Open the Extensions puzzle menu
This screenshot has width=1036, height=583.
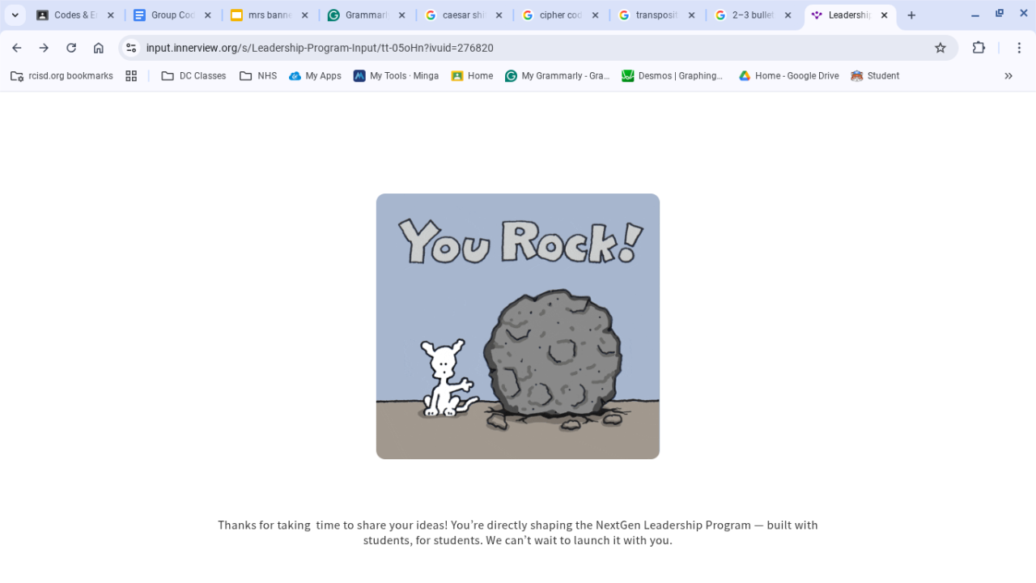point(979,48)
